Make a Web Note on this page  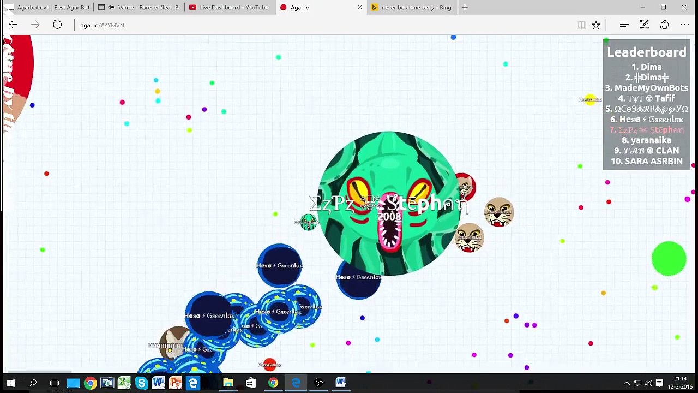[645, 25]
